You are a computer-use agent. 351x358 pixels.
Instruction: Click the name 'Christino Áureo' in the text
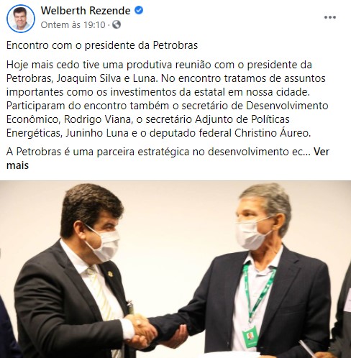point(272,133)
